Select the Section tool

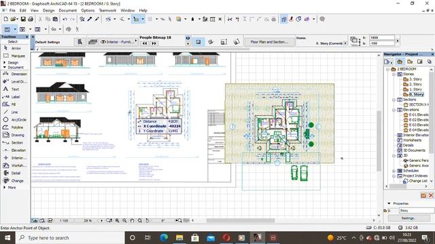[x=13, y=142]
